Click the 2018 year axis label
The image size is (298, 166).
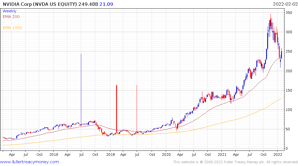click(54, 154)
